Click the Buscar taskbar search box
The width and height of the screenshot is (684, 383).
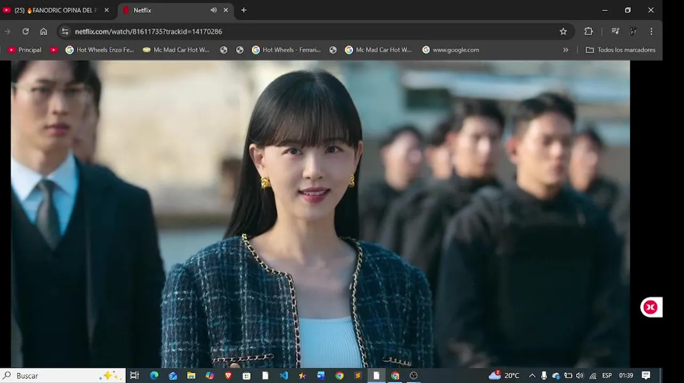[63, 376]
